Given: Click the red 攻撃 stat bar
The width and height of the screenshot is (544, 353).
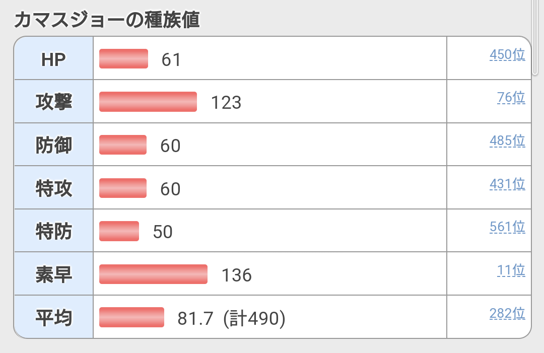Looking at the screenshot, I should pos(148,102).
